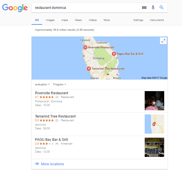
Task: Open the instruments menu
Action: 157,20
